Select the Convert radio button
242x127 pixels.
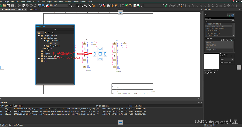click(212, 70)
